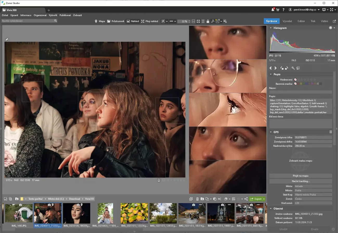Rotate the photo left in the side panel
The height and width of the screenshot is (233, 338).
click(x=282, y=68)
